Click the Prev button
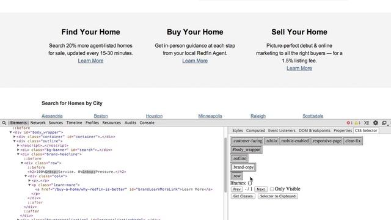The height and width of the screenshot is (220, 391). click(236, 189)
